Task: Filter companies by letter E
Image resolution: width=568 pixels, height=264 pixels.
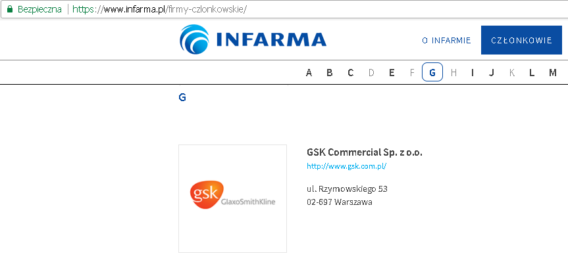Action: click(x=392, y=73)
